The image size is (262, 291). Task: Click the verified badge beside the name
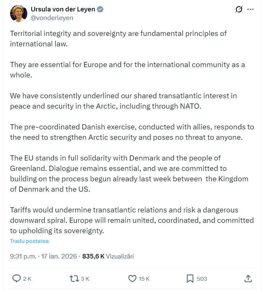[x=100, y=9]
